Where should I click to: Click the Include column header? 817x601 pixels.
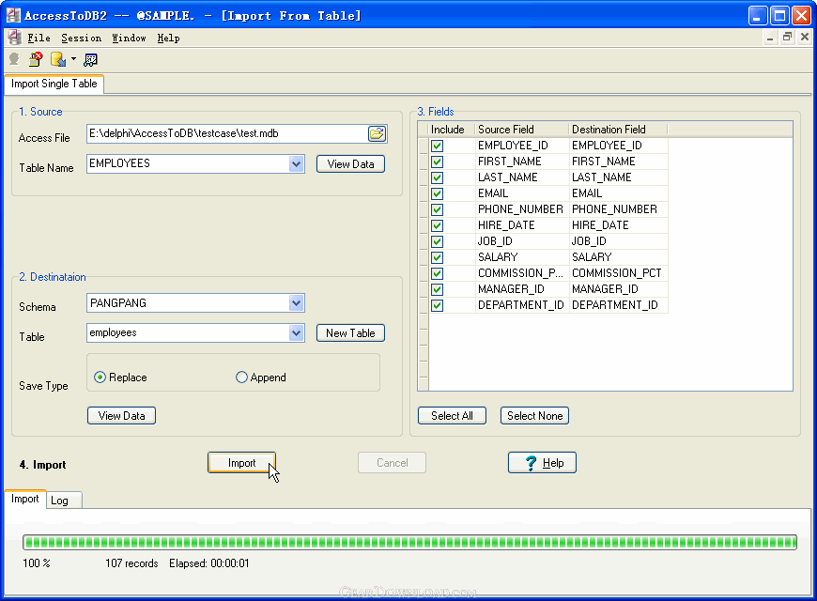pos(451,130)
